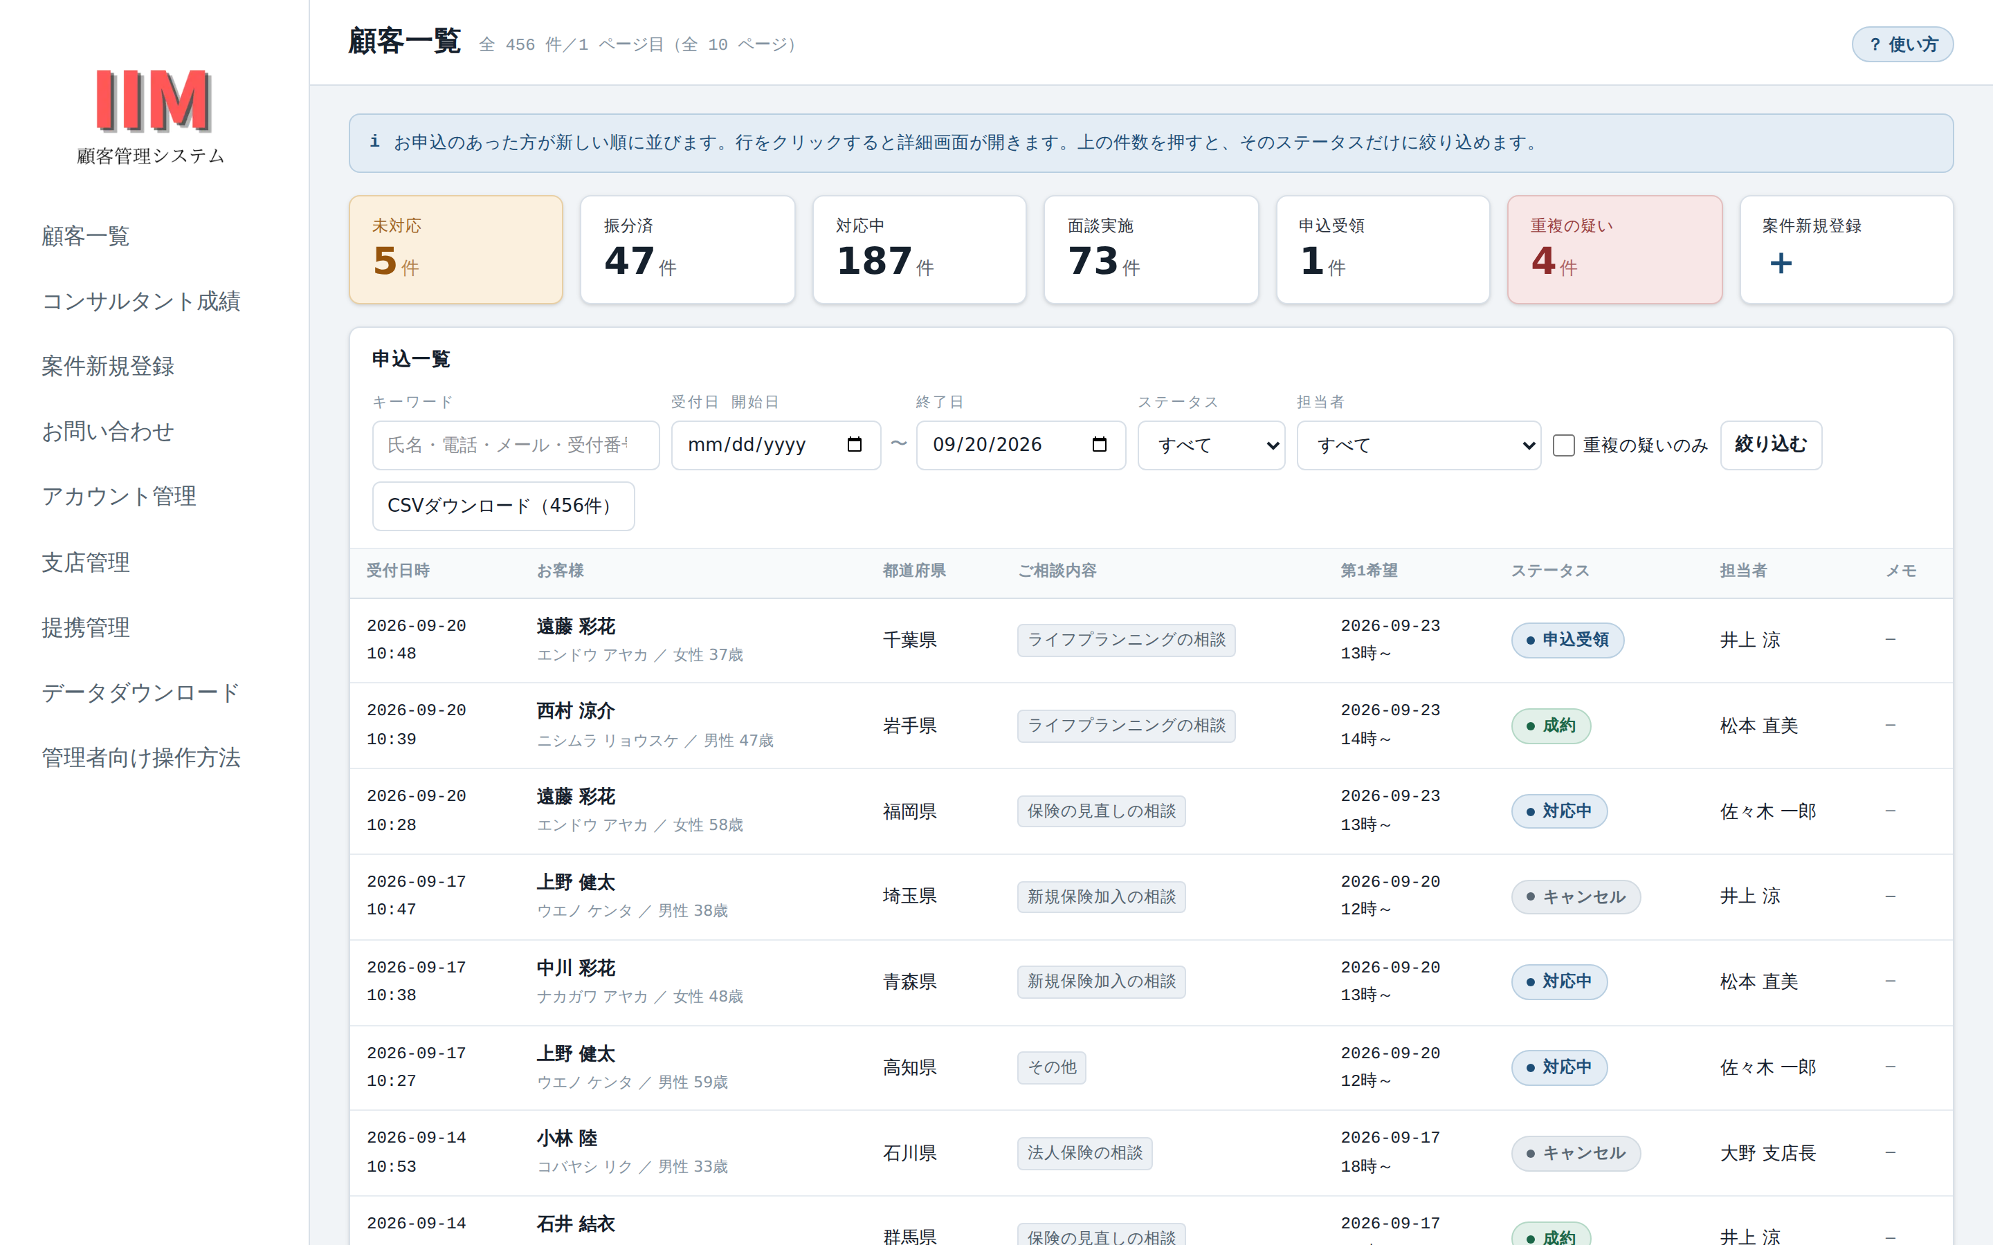This screenshot has width=1993, height=1245.
Task: Focus the キーワード search input field
Action: click(516, 445)
